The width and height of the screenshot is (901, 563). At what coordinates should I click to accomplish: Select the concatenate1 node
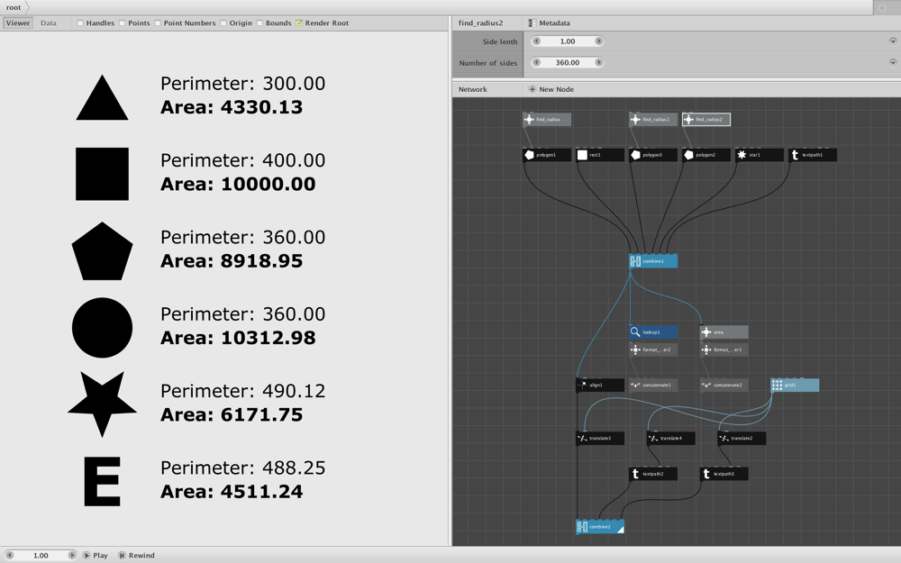652,385
